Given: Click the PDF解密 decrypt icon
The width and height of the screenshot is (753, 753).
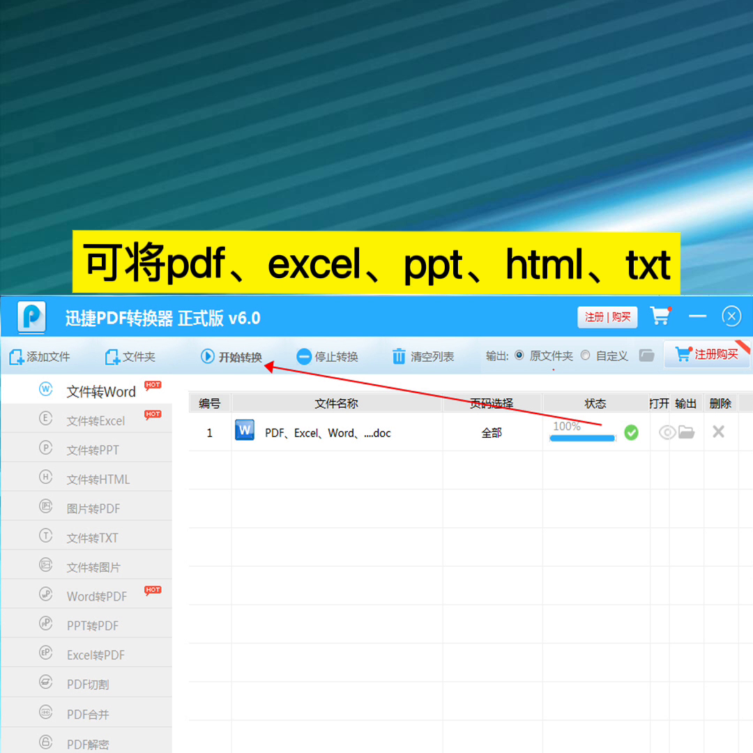Looking at the screenshot, I should pos(45,742).
